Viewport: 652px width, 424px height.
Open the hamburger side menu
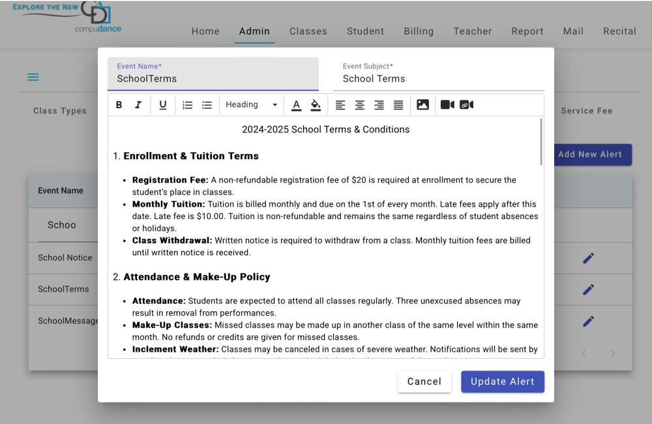click(x=33, y=78)
